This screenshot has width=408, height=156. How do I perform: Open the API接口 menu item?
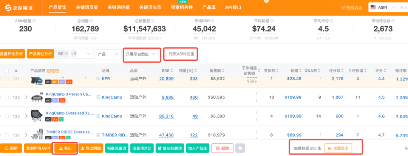point(233,7)
